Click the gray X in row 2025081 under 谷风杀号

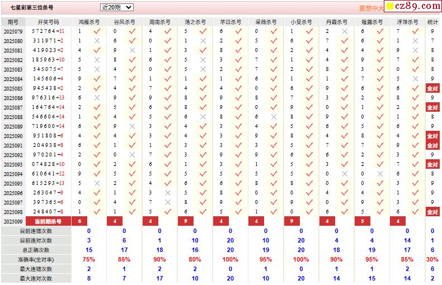(132, 50)
